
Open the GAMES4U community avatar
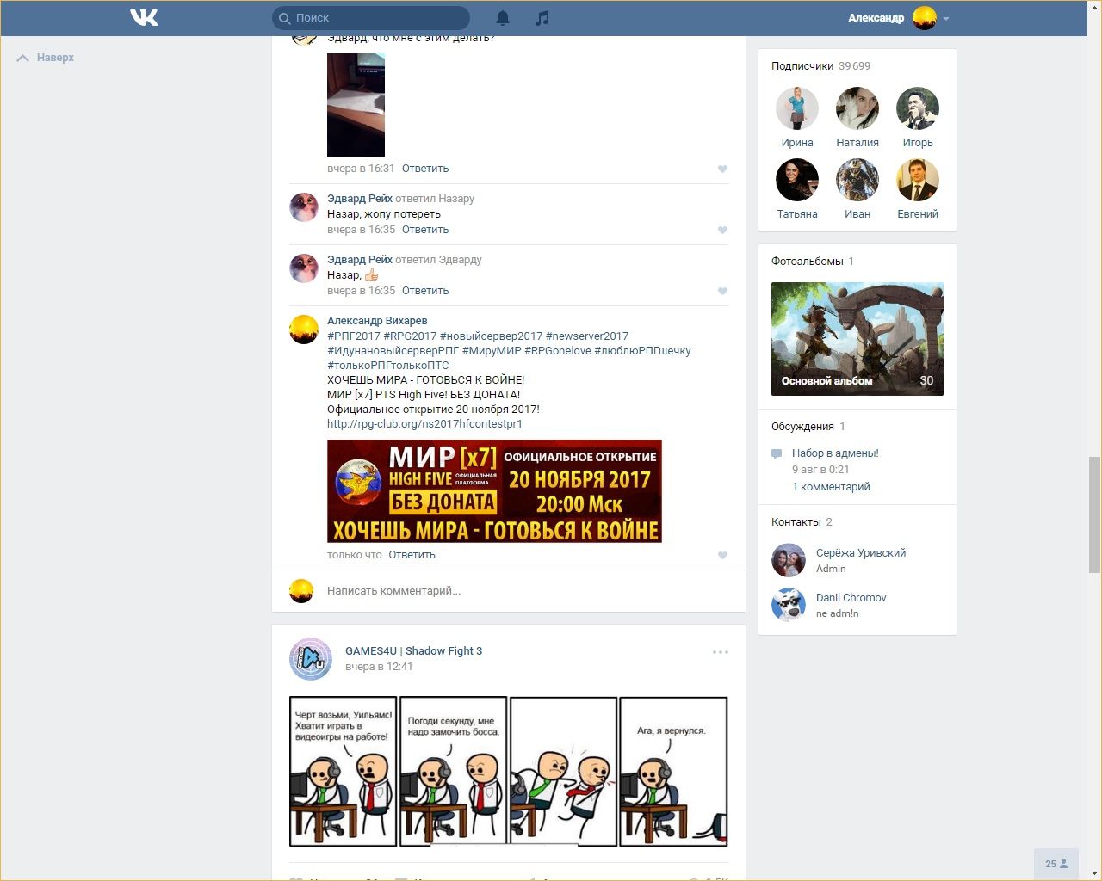[311, 659]
